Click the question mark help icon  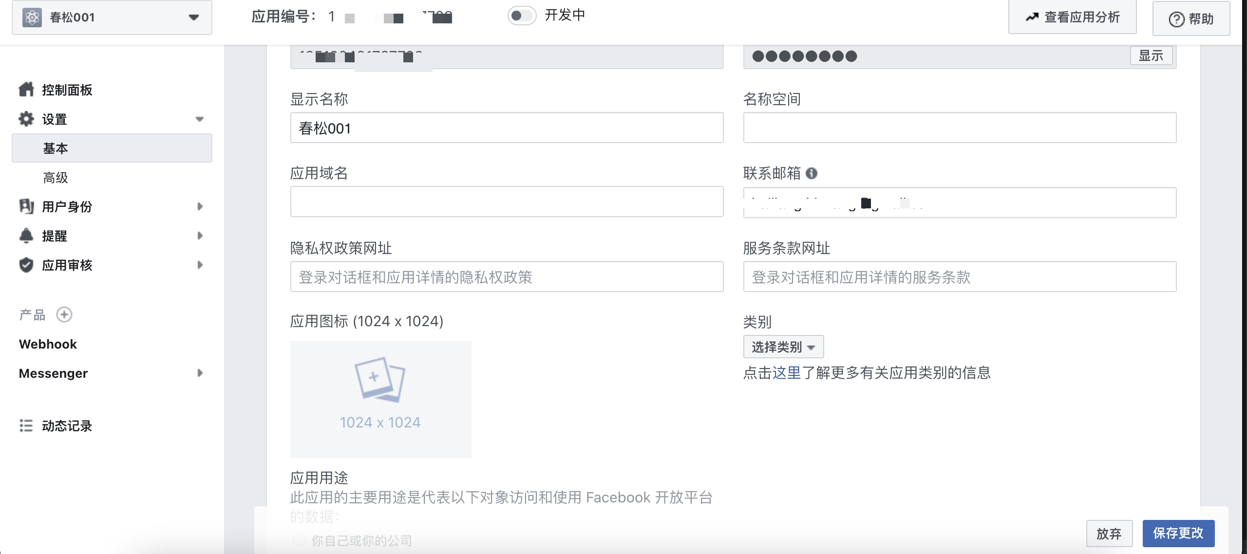pyautogui.click(x=1176, y=19)
